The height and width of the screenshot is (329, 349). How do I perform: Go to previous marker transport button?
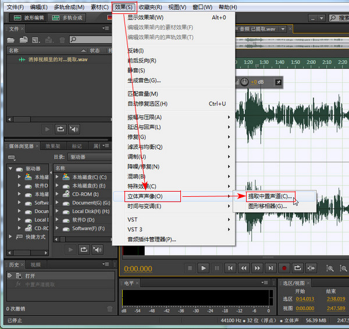click(230, 268)
